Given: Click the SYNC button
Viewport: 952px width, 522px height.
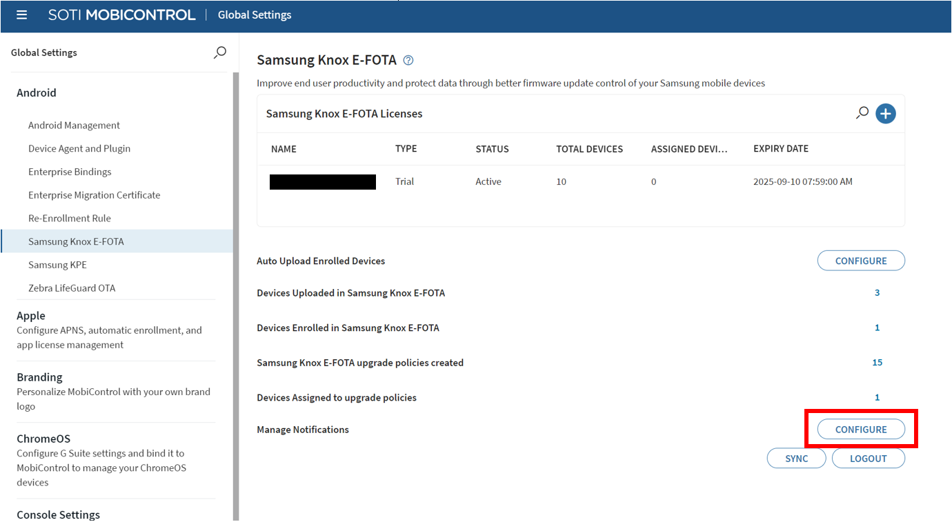Looking at the screenshot, I should pyautogui.click(x=796, y=459).
